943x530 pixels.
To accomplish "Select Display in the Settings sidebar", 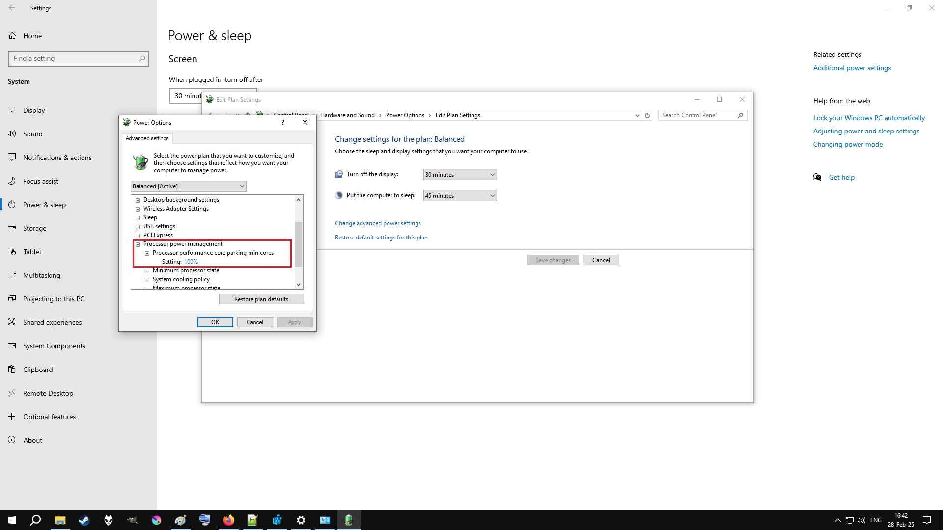I will pos(34,110).
